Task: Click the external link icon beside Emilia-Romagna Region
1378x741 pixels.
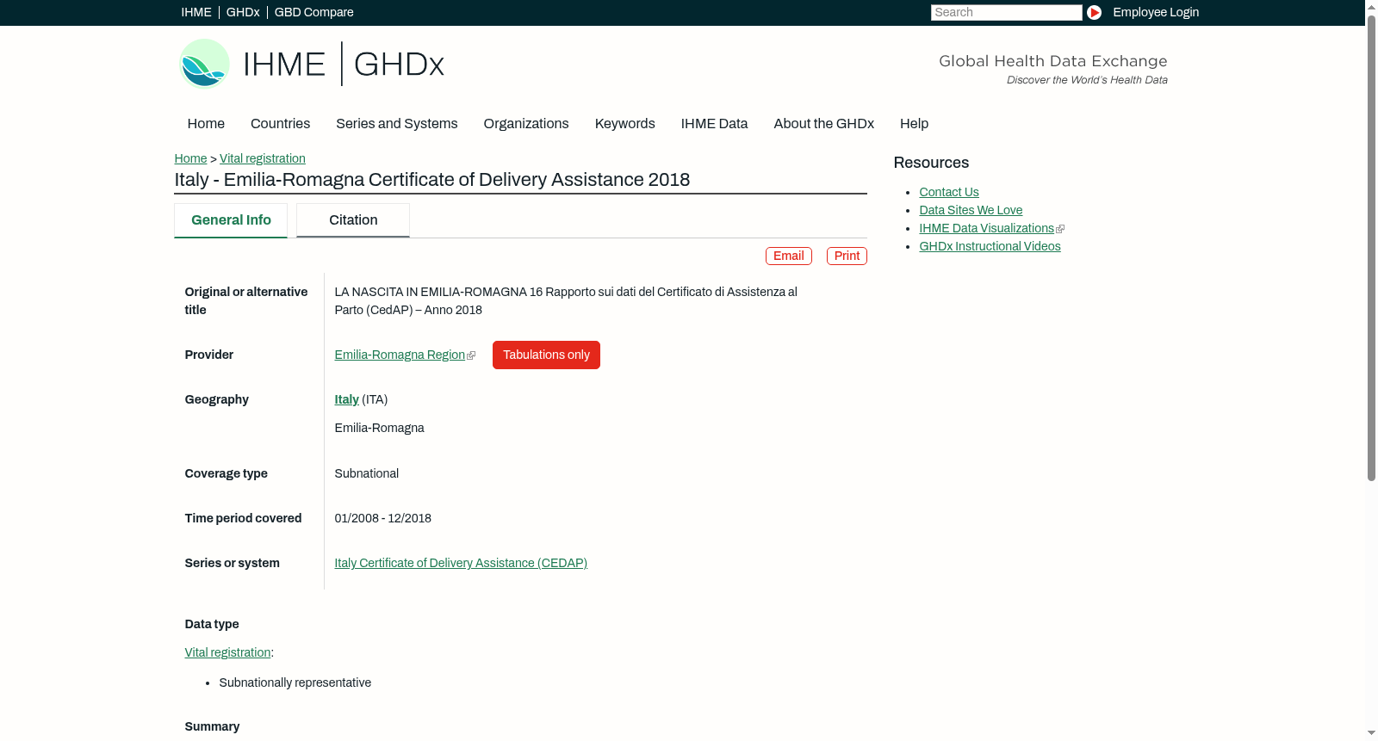Action: click(x=471, y=355)
